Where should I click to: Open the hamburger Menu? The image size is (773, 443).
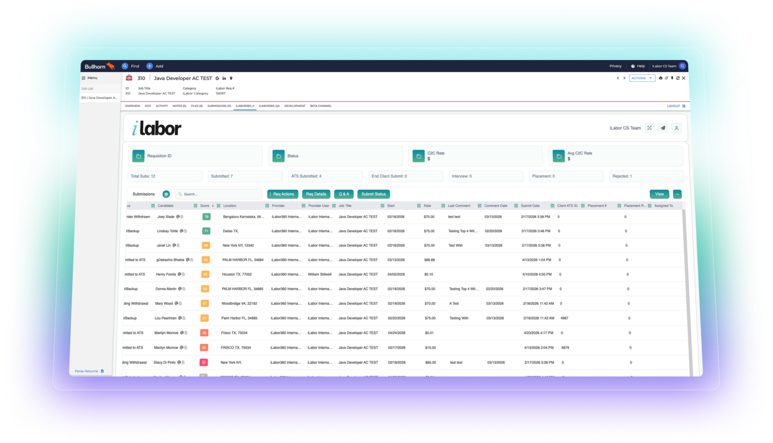[89, 78]
